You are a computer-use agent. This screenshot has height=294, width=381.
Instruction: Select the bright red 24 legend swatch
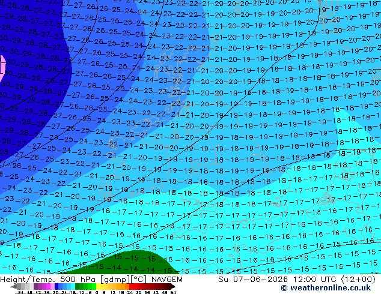(131, 286)
